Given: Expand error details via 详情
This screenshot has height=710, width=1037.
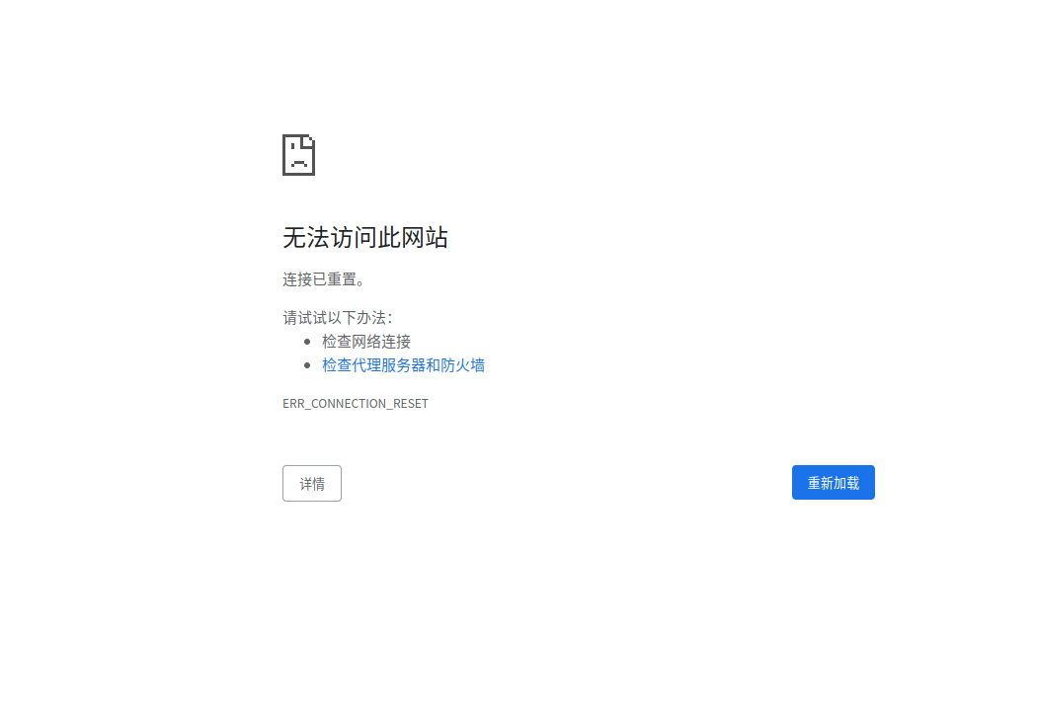Looking at the screenshot, I should click(x=311, y=483).
